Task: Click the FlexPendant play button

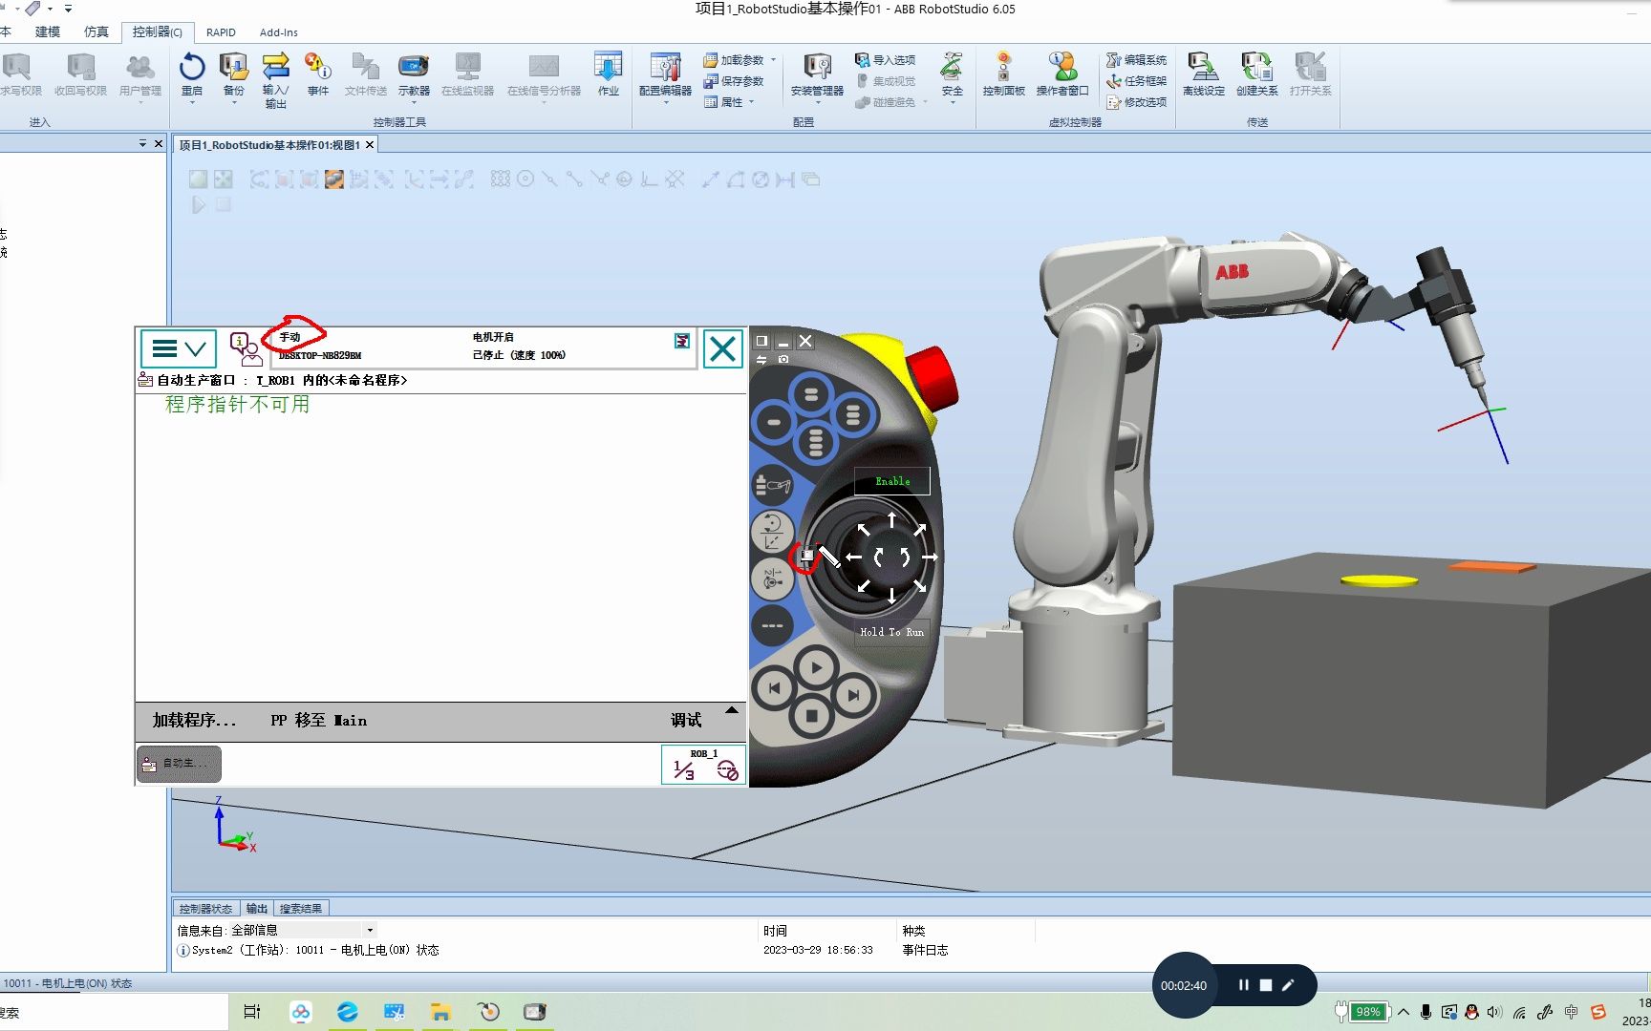Action: click(815, 668)
